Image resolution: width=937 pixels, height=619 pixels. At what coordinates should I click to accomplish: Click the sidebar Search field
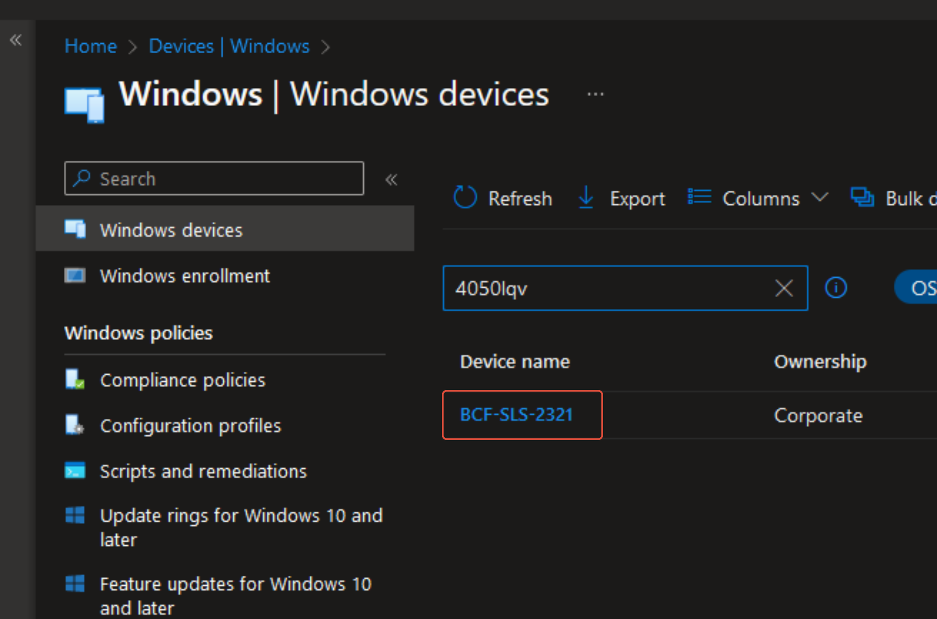(x=214, y=178)
